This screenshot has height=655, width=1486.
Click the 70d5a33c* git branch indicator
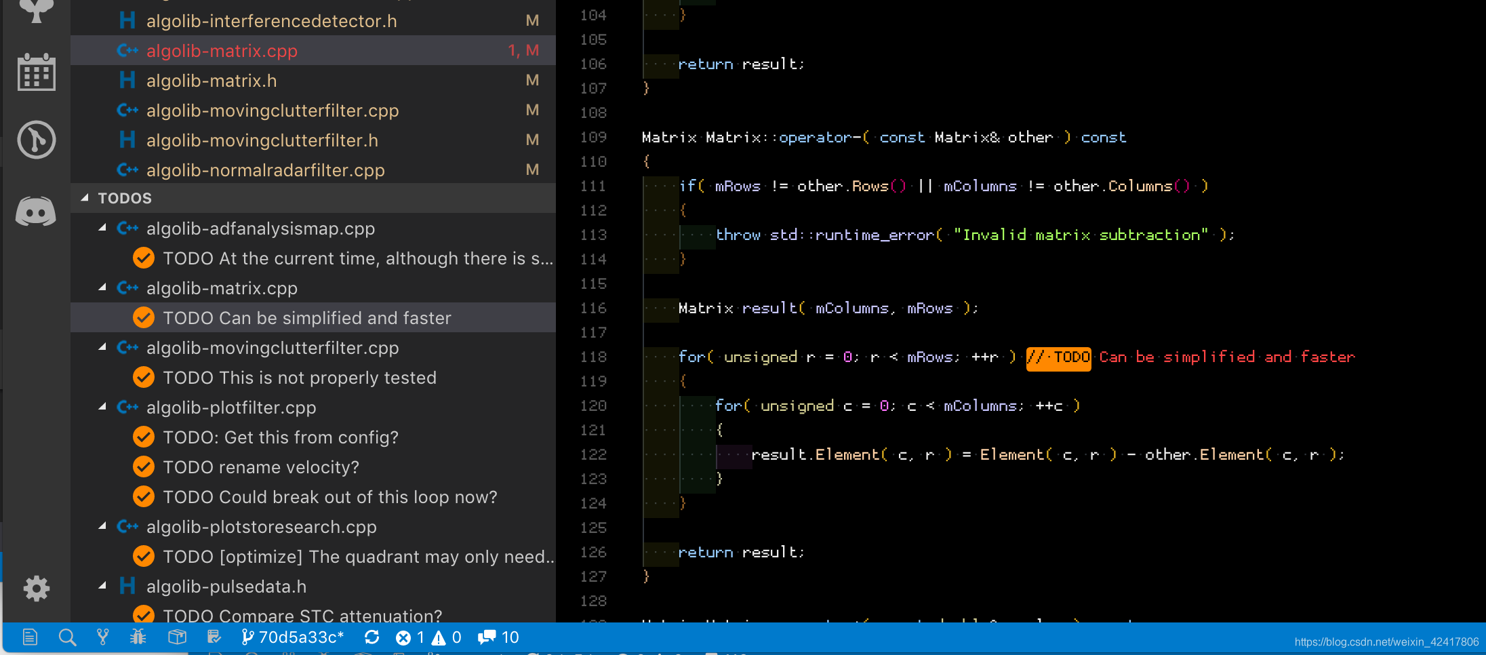pos(293,637)
